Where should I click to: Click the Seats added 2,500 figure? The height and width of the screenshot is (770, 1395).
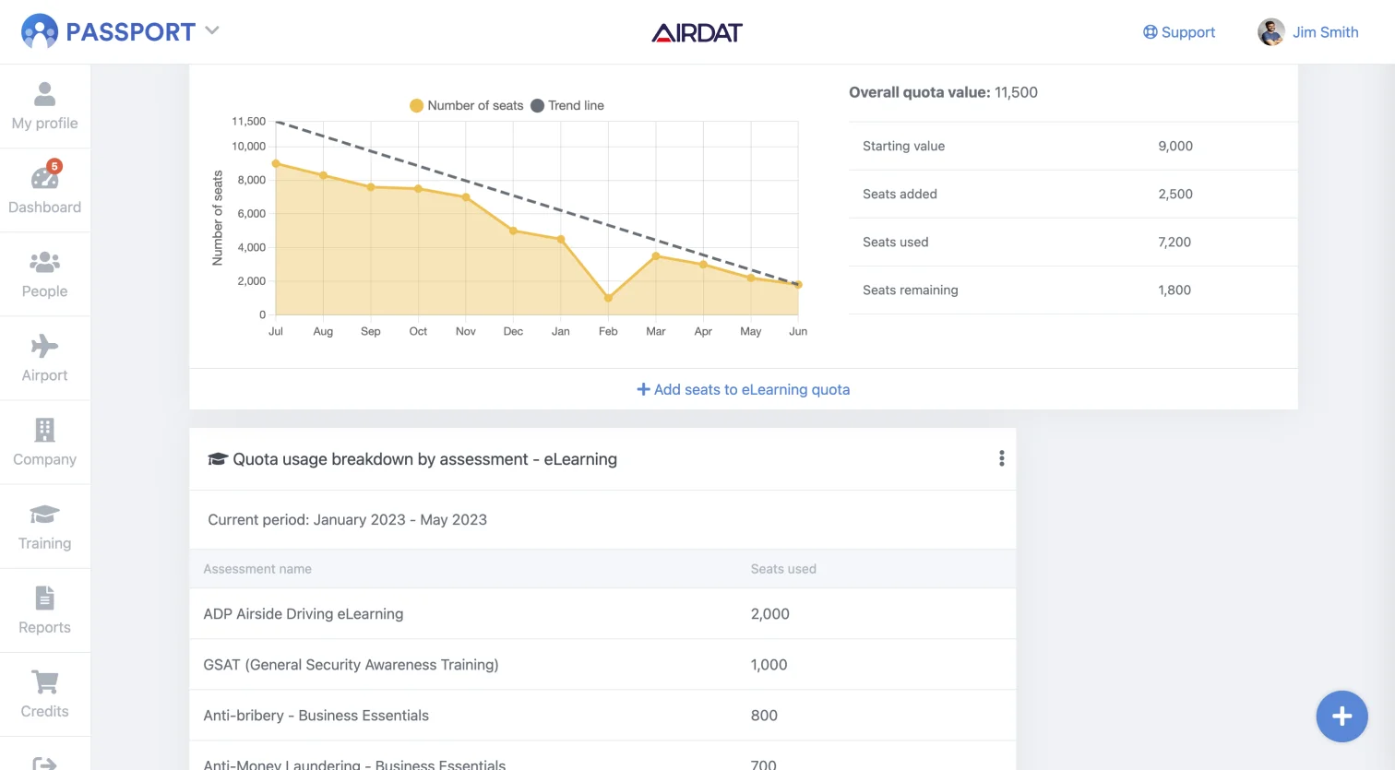point(1175,194)
